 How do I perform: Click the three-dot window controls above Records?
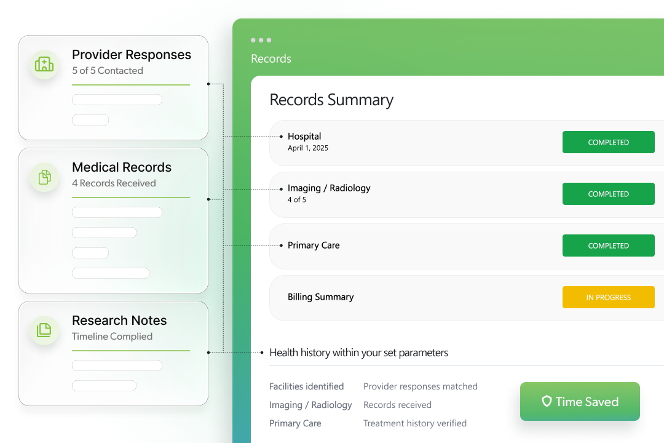pyautogui.click(x=261, y=40)
